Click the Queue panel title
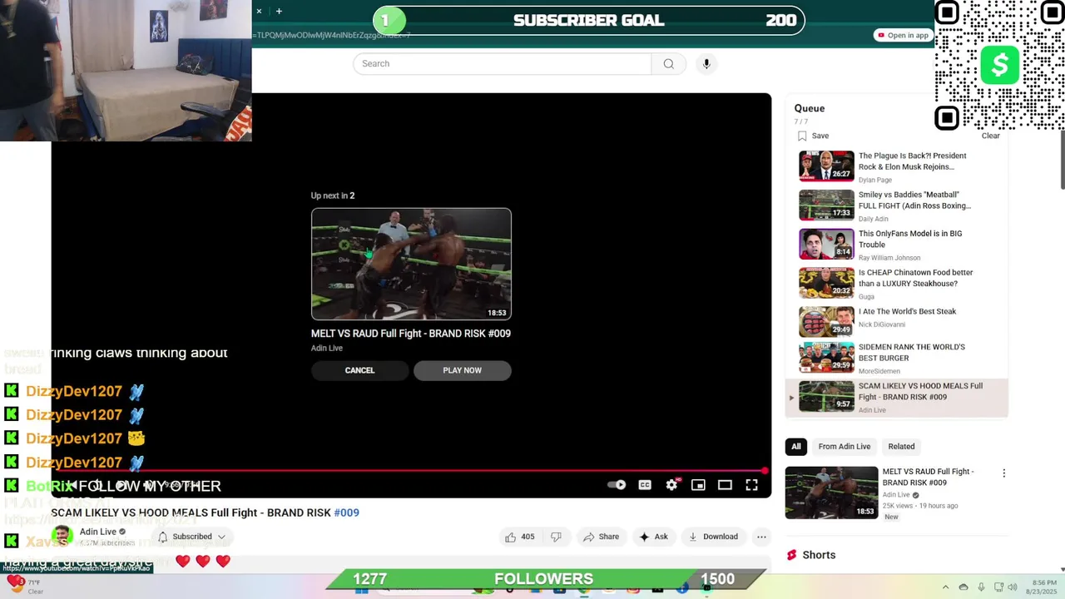Image resolution: width=1065 pixels, height=599 pixels. 810,108
